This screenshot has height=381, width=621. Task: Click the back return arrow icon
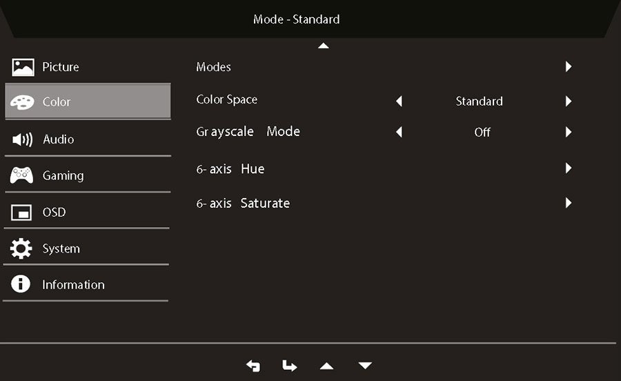tap(253, 366)
